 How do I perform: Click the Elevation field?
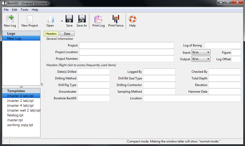225,85
